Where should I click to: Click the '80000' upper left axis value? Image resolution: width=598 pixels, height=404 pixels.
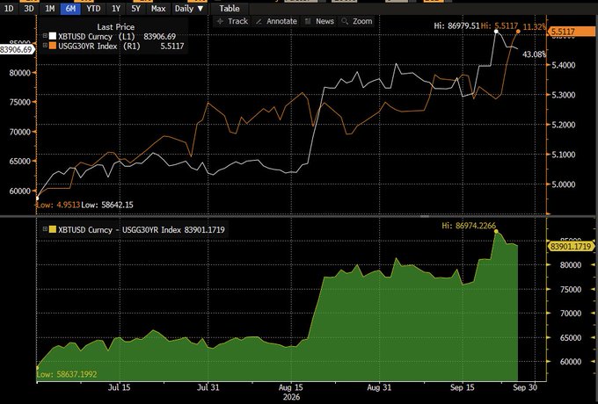pos(20,72)
